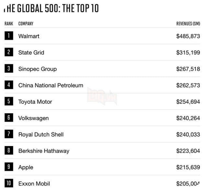204x192 pixels.
Task: Select the rank 7 number badge
Action: coord(9,134)
